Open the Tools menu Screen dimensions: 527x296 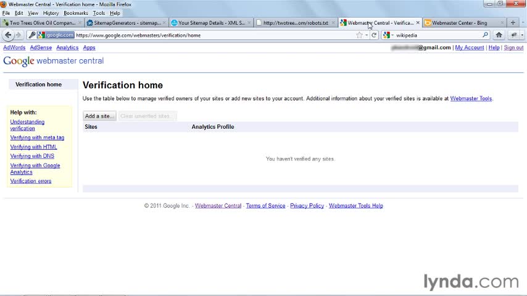[99, 13]
